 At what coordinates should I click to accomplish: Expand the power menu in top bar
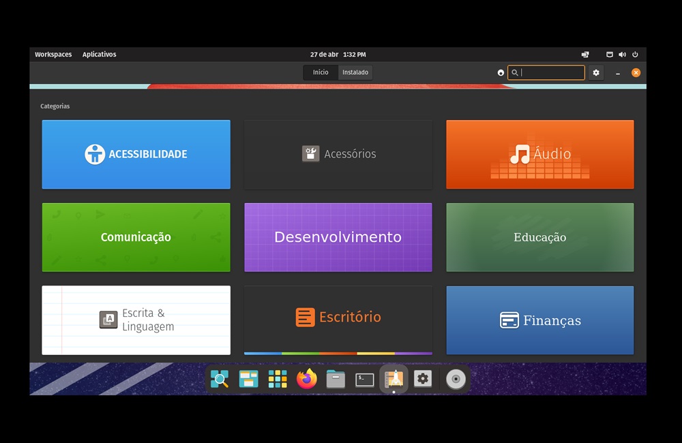coord(635,55)
